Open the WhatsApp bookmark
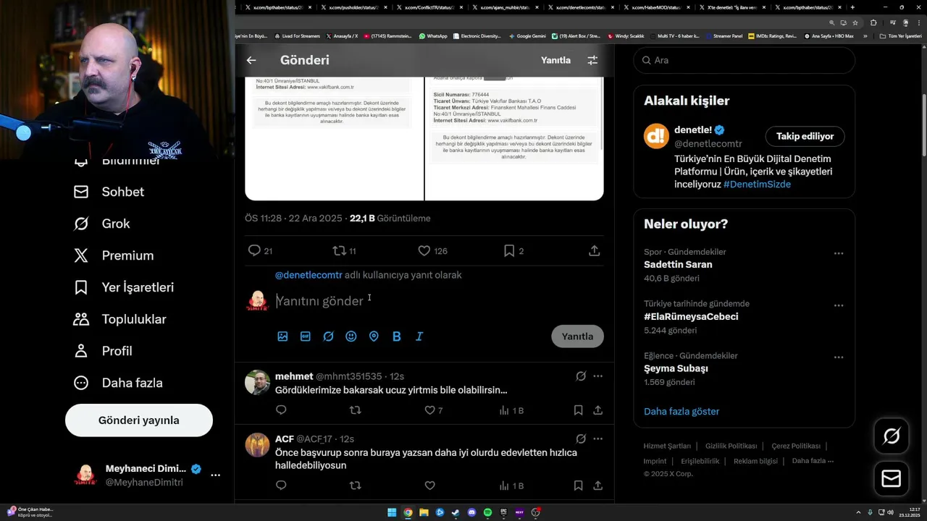 coord(433,36)
